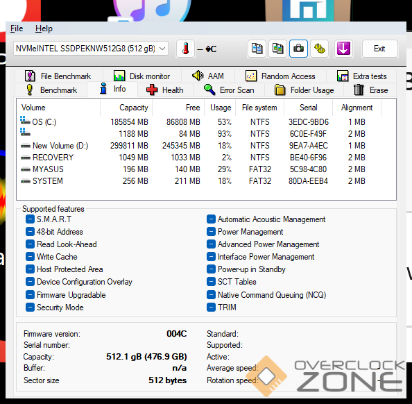Click the thermometer temperature icon
Screen dimensions: 412x404
[185, 49]
